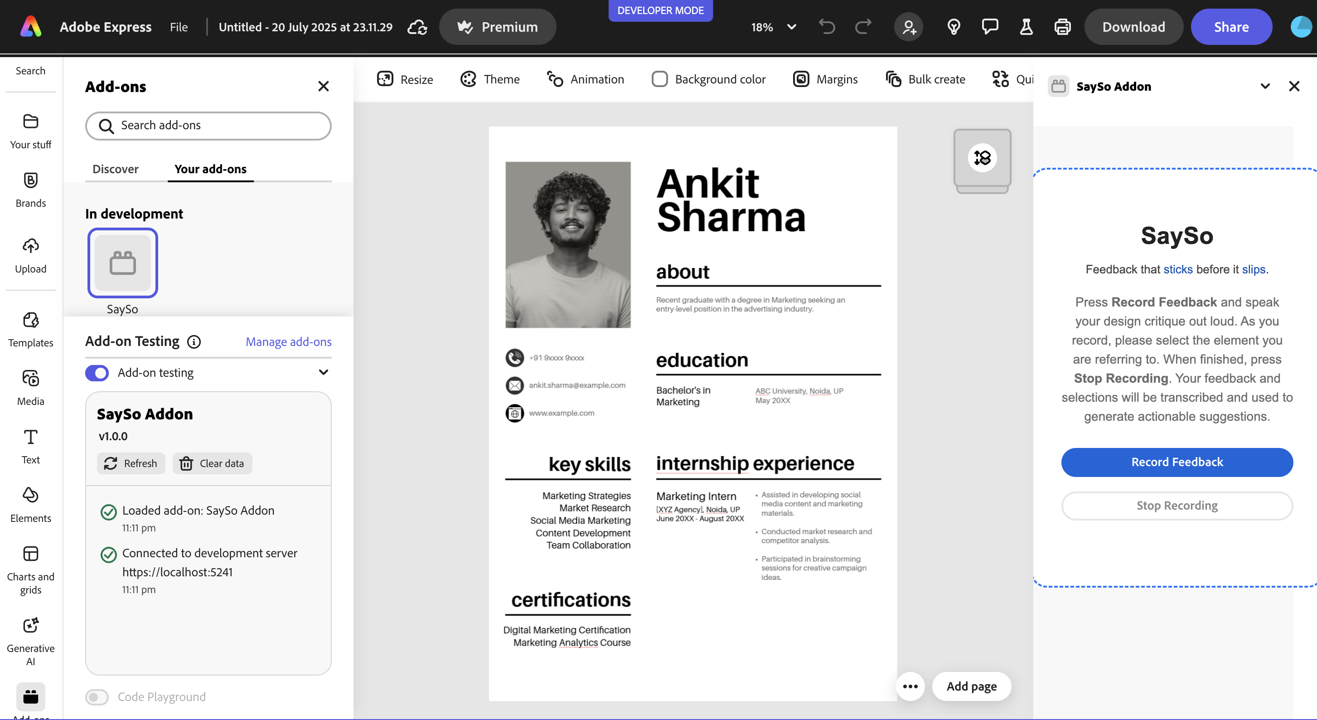Open the Generative AI panel
Screen dimensions: 1317x720
tap(31, 626)
